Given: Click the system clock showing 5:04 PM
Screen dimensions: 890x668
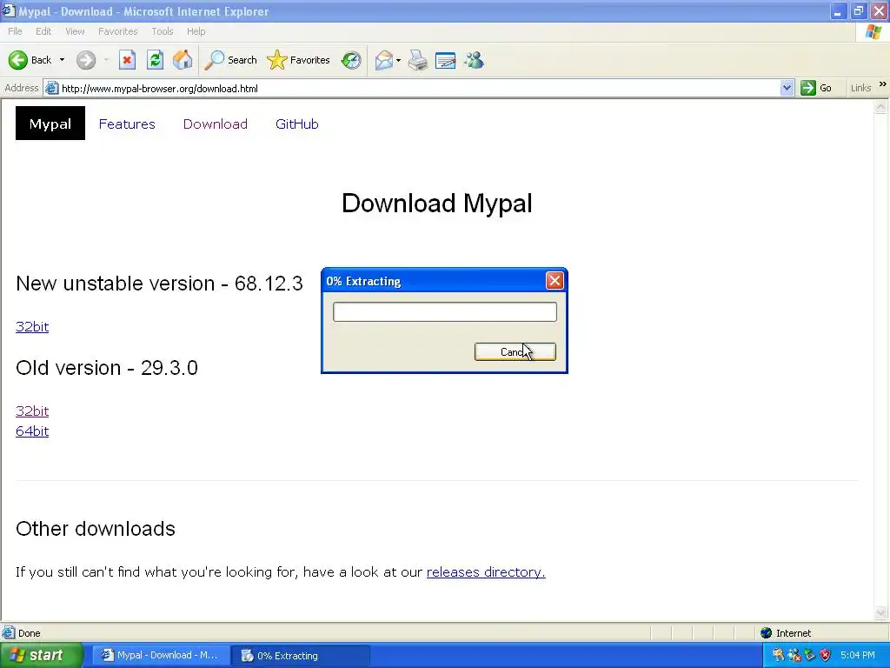Looking at the screenshot, I should [858, 655].
